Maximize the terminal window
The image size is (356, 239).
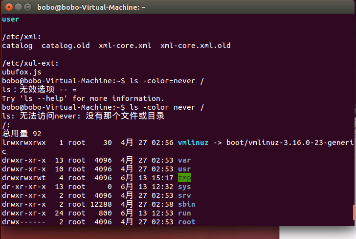click(x=28, y=7)
